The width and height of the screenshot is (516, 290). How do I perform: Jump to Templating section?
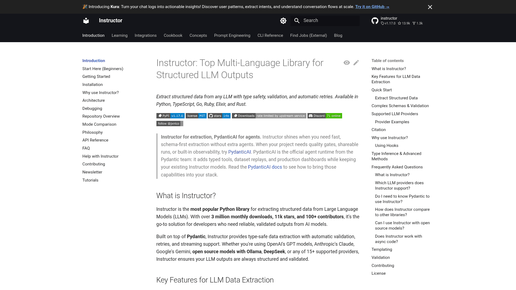tap(382, 249)
